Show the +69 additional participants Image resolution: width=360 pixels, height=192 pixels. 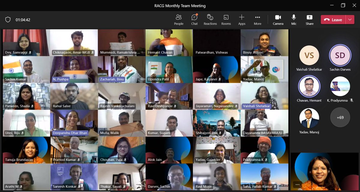pos(340,117)
